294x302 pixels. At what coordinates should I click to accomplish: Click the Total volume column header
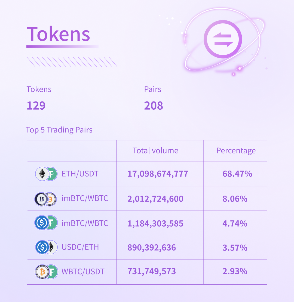click(155, 151)
